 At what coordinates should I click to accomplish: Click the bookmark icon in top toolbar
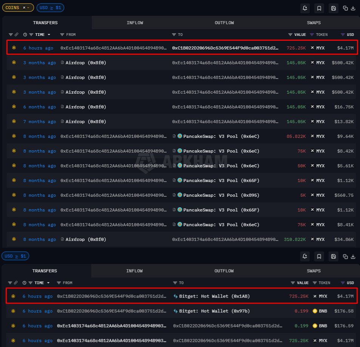coord(319,8)
